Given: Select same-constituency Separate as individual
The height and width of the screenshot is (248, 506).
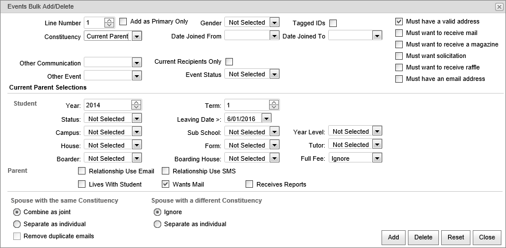Looking at the screenshot, I should pyautogui.click(x=17, y=224).
